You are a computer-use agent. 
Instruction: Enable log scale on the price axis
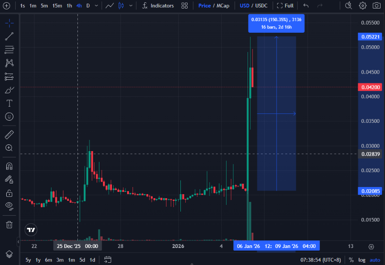pyautogui.click(x=361, y=260)
